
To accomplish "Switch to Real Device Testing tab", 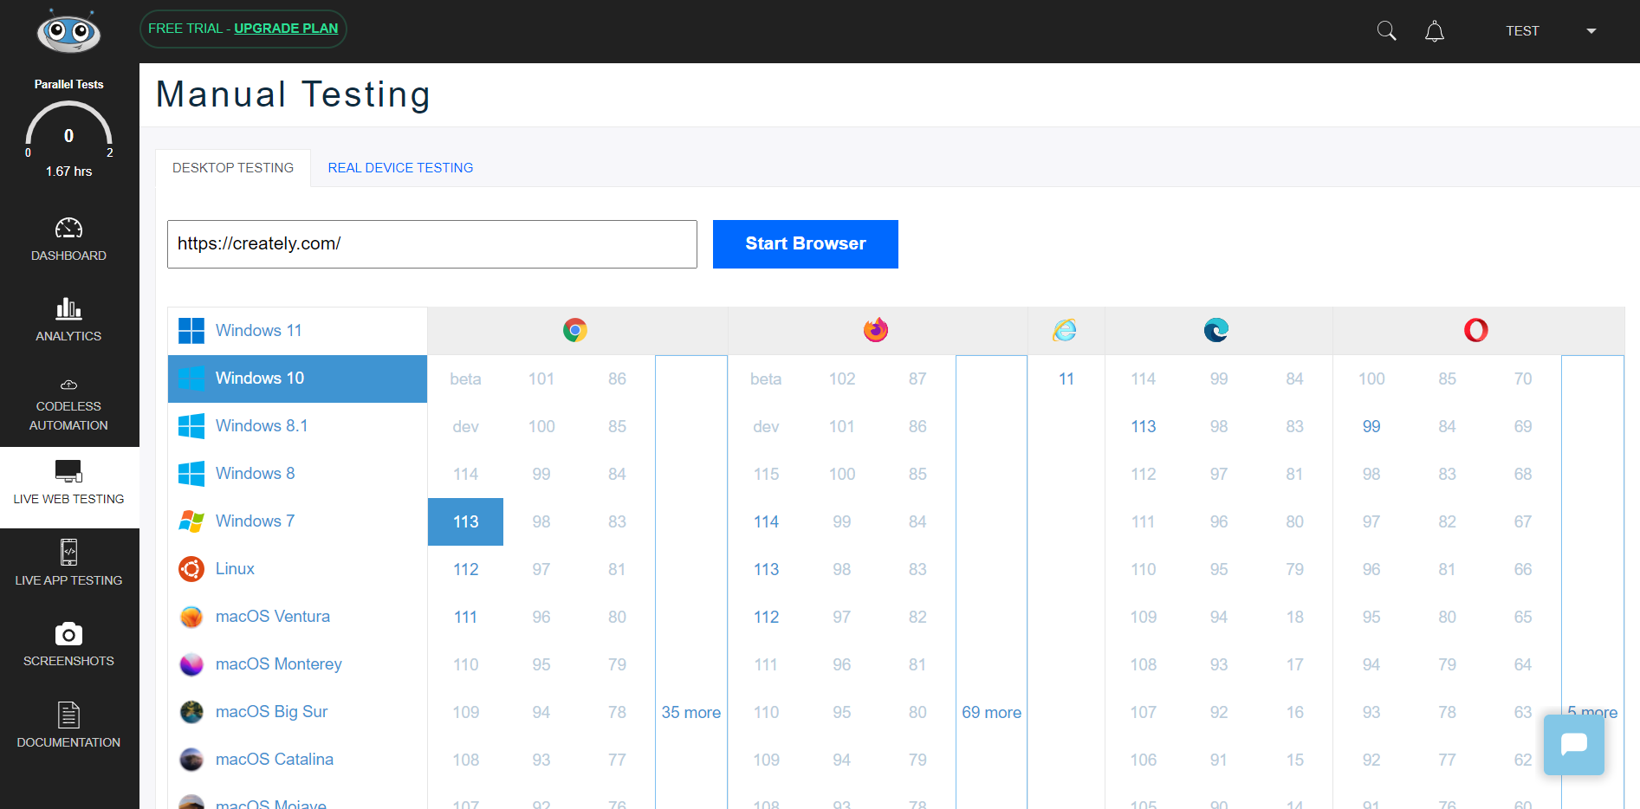I will (400, 168).
